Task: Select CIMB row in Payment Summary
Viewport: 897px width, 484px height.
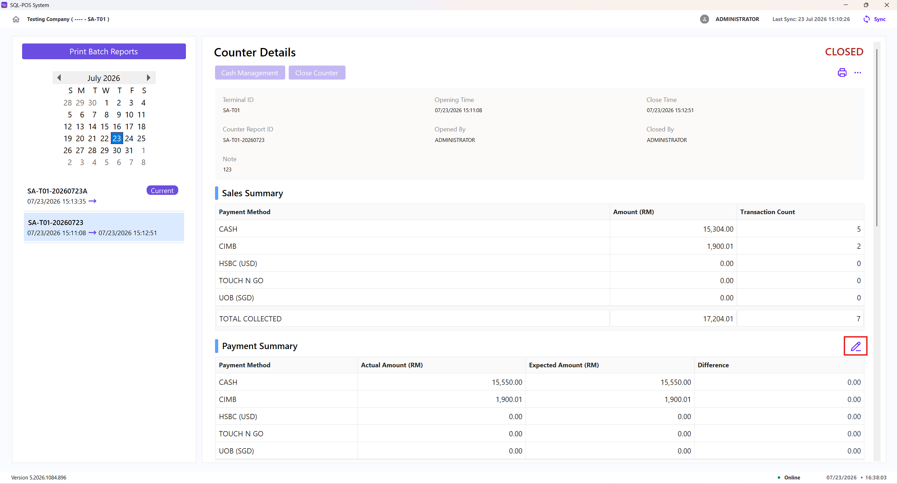Action: tap(540, 399)
